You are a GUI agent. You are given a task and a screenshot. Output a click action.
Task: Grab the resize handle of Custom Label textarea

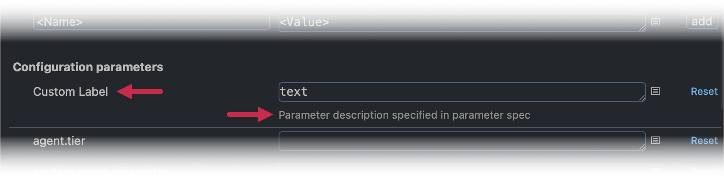[642, 97]
